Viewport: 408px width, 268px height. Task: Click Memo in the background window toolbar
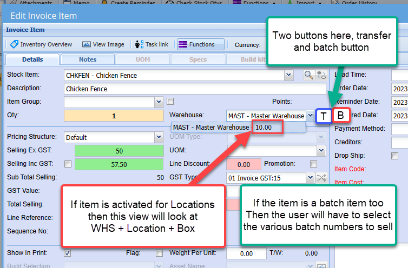(x=77, y=2)
